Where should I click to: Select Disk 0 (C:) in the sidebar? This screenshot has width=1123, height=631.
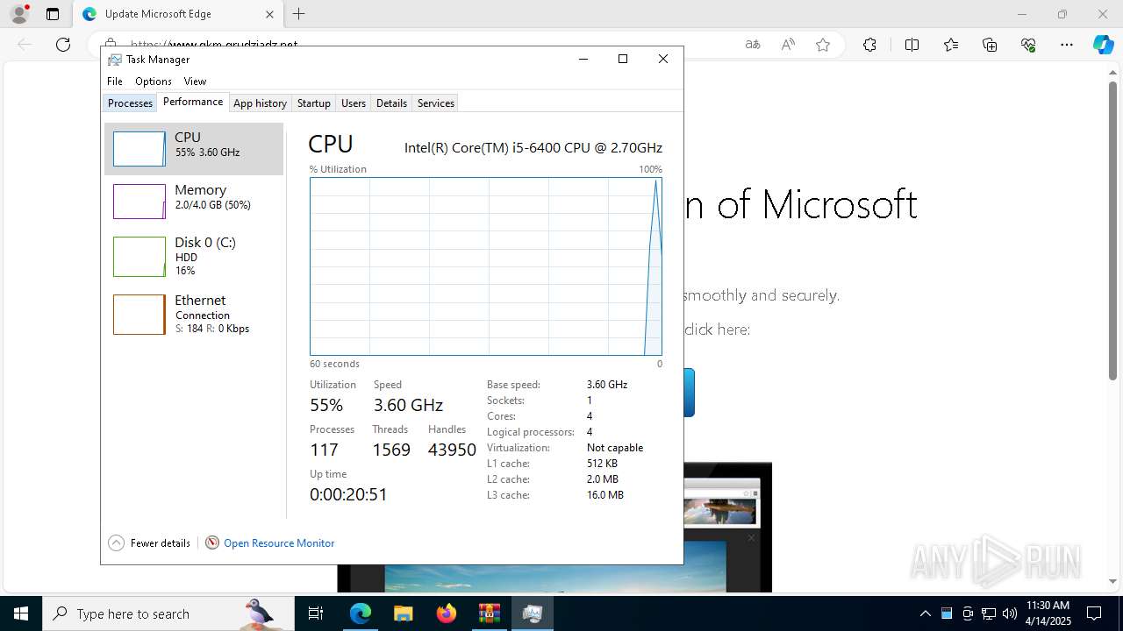194,256
